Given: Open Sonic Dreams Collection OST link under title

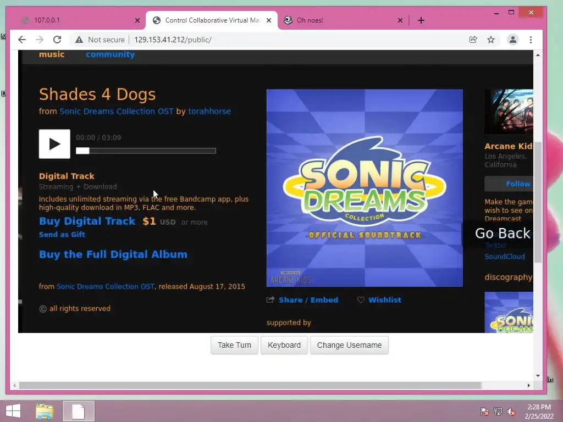Looking at the screenshot, I should pos(117,111).
